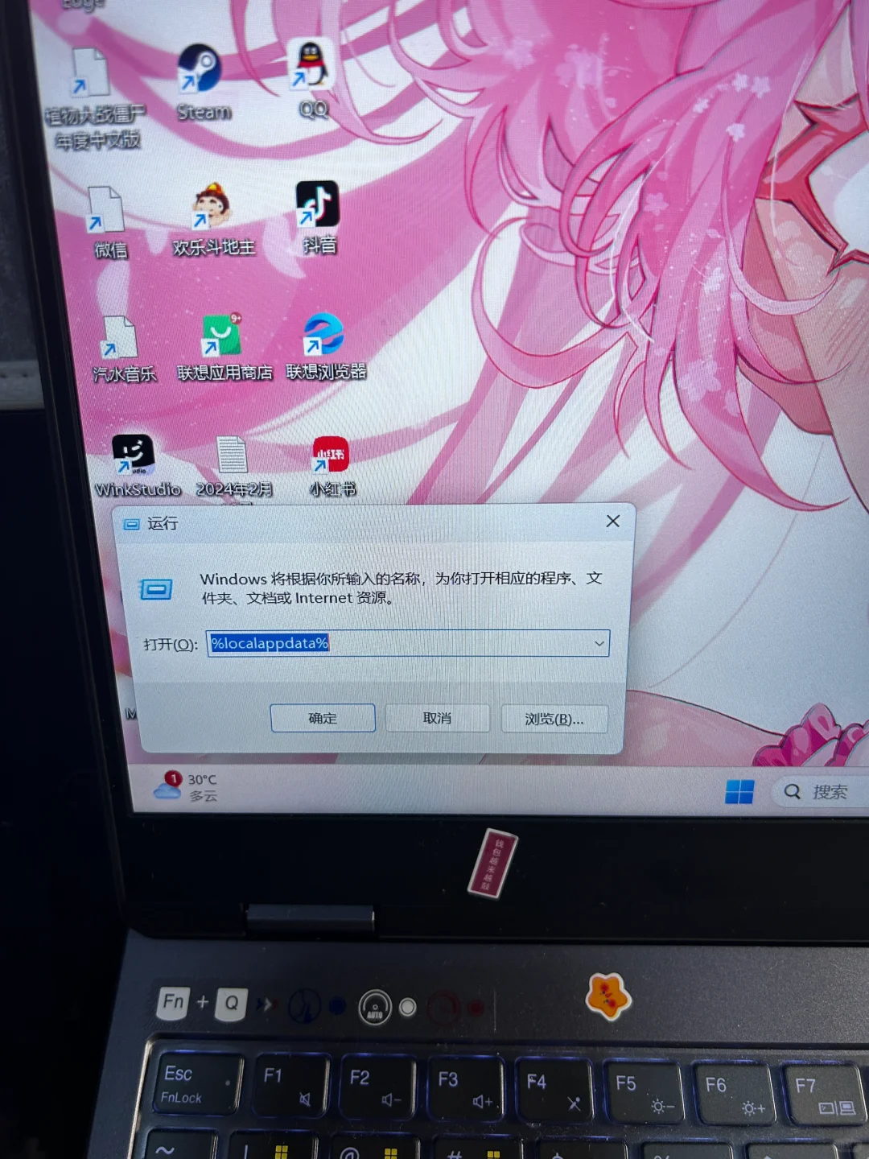Open the Steam desktop shortcut
Screen dimensions: 869x1159
(x=201, y=83)
